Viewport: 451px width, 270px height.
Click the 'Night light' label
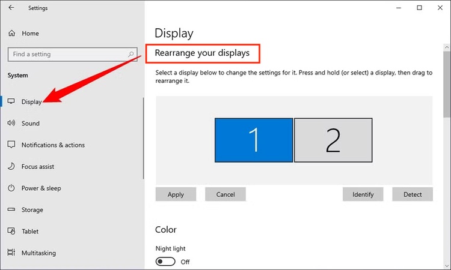coord(171,248)
